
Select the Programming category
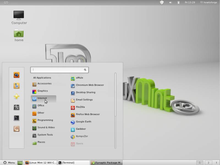pos(43,120)
